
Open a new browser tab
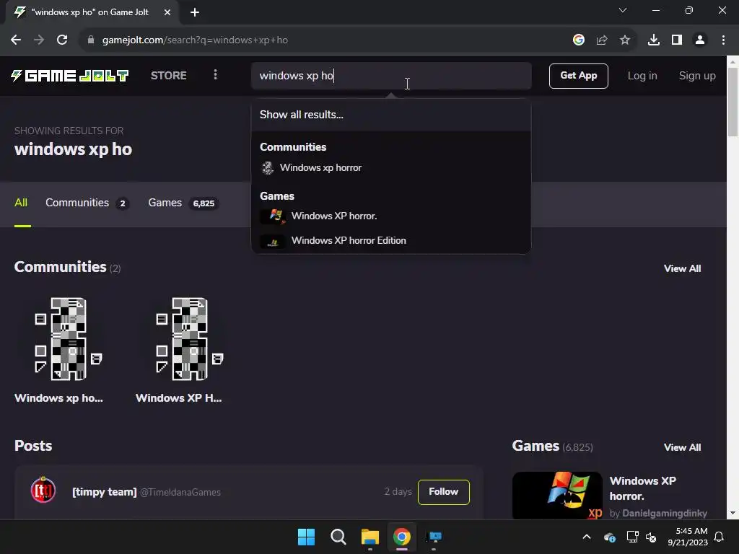[x=195, y=12]
